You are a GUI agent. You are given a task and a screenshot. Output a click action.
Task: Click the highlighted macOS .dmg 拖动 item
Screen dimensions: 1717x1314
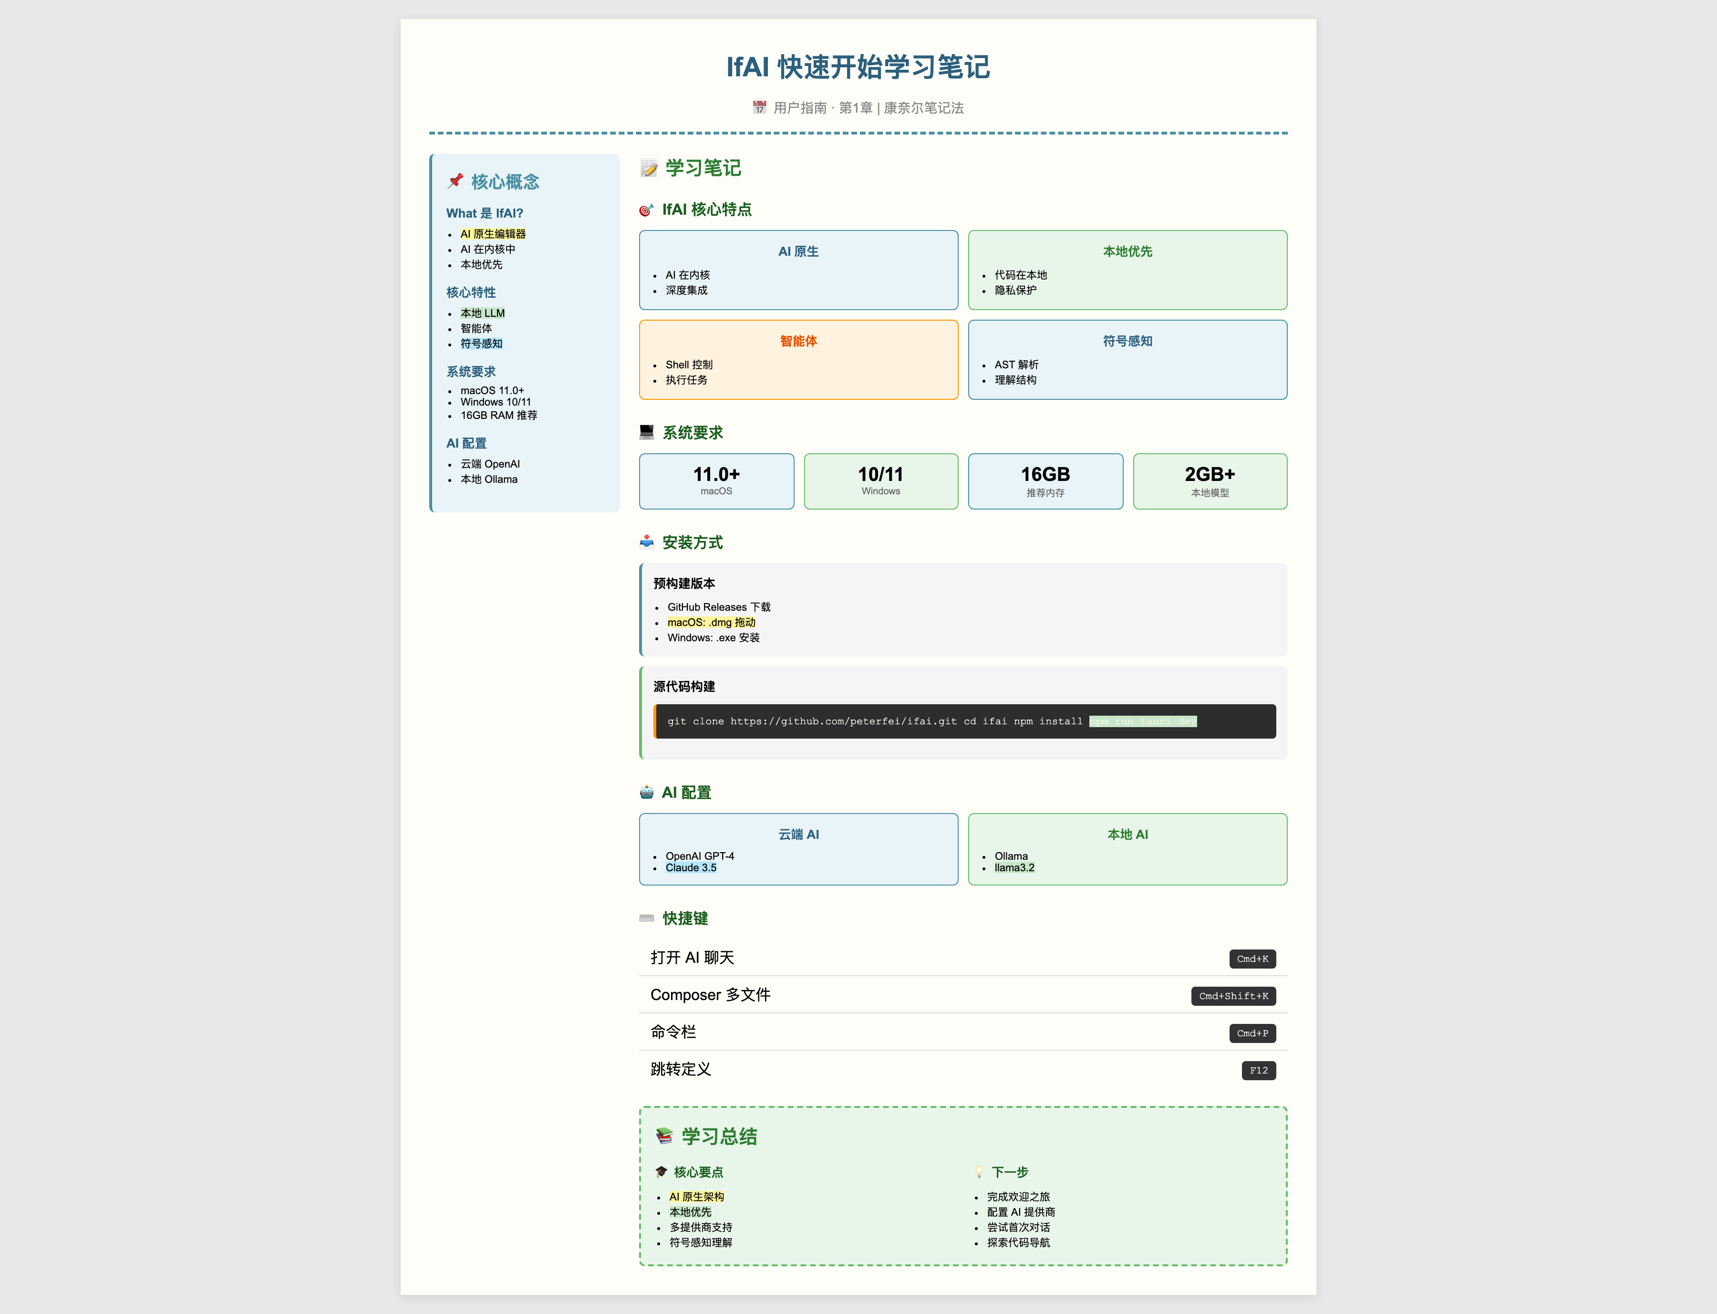pos(712,622)
